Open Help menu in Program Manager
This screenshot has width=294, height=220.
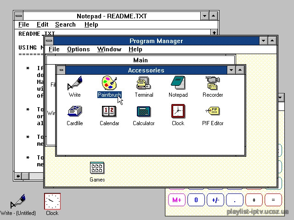coord(135,49)
